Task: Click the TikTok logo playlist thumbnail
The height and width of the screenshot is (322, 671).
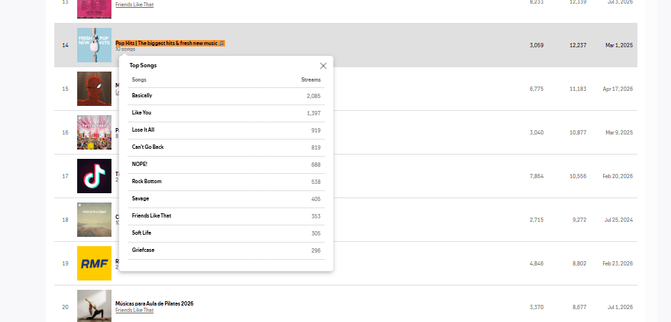Action: (94, 176)
